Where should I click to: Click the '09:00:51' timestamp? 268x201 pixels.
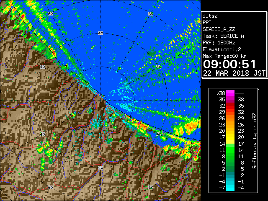point(229,64)
